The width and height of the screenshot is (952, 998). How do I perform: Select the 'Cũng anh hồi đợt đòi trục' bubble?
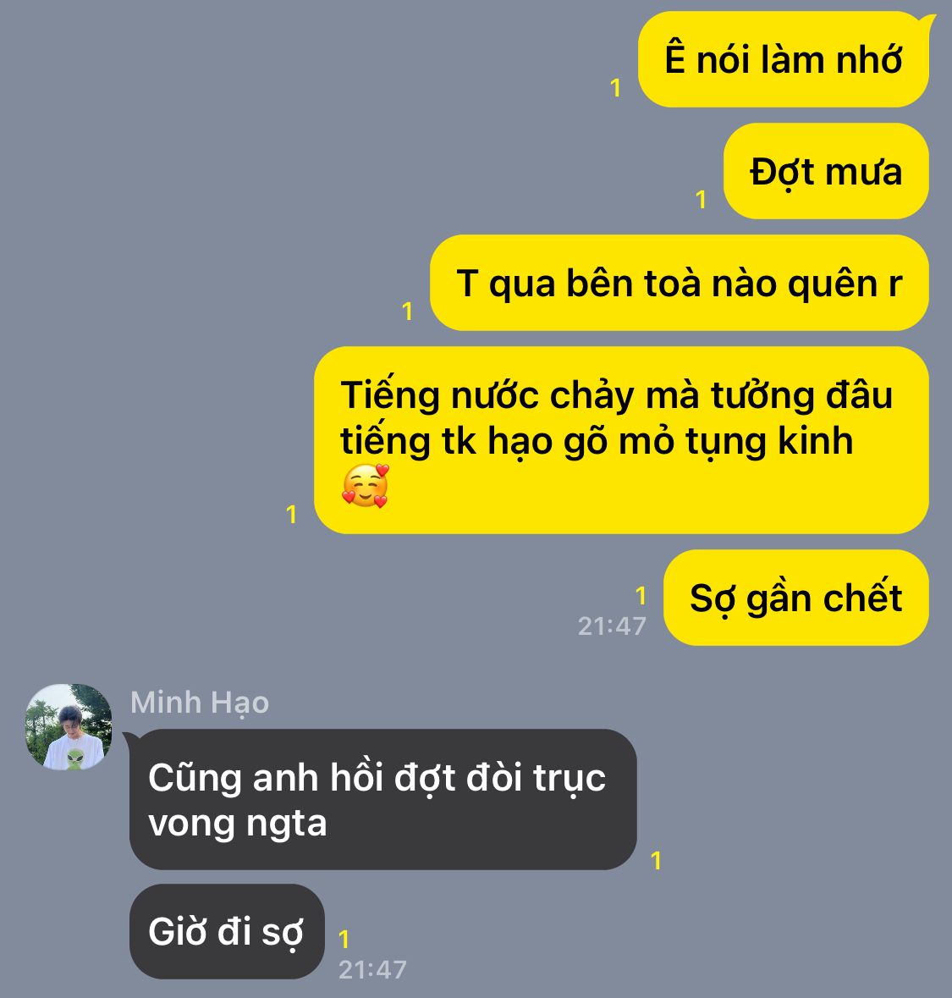coord(382,799)
